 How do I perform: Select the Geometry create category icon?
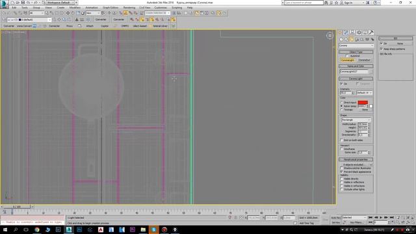coord(341,40)
